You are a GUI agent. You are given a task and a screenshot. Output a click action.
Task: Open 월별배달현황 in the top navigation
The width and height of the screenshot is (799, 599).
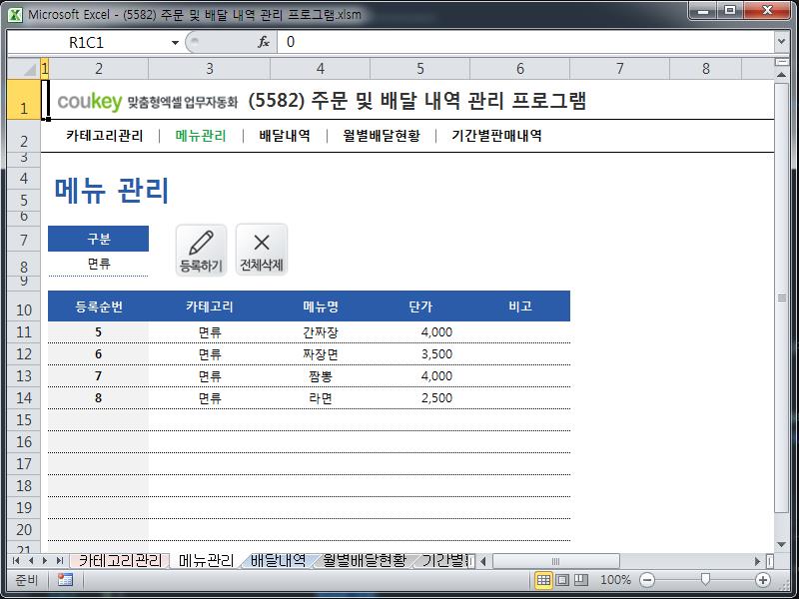tap(382, 136)
